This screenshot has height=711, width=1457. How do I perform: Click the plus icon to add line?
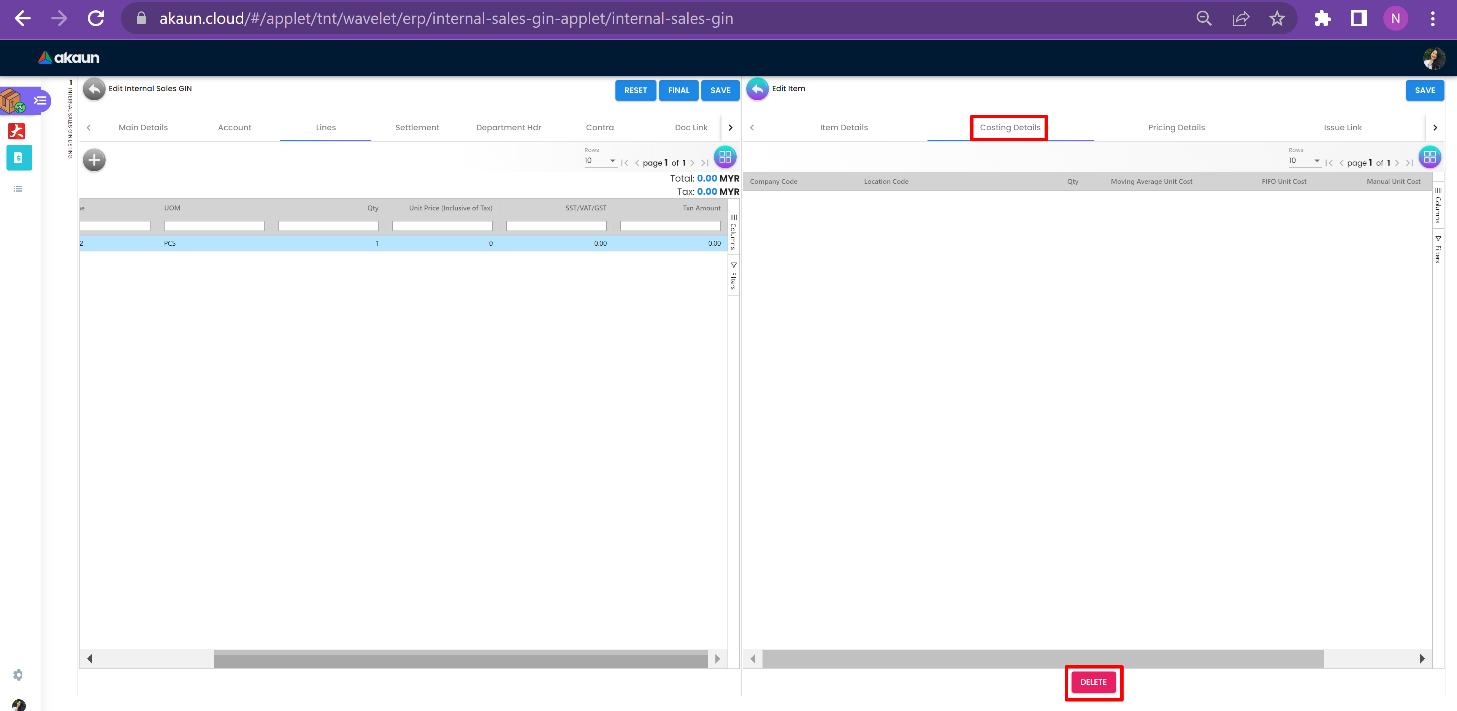coord(94,160)
